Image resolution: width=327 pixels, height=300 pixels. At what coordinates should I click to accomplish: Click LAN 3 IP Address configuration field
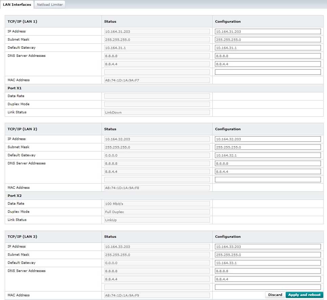point(267,247)
